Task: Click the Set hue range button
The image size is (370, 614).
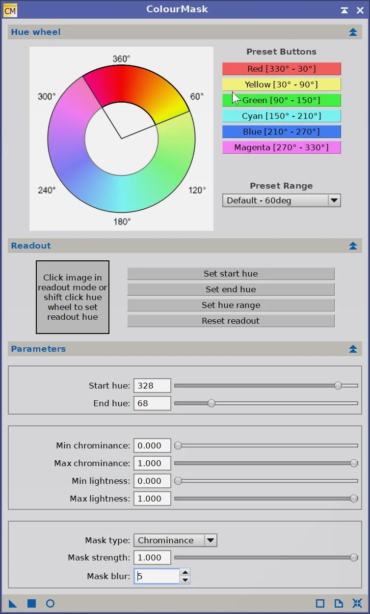Action: (231, 305)
